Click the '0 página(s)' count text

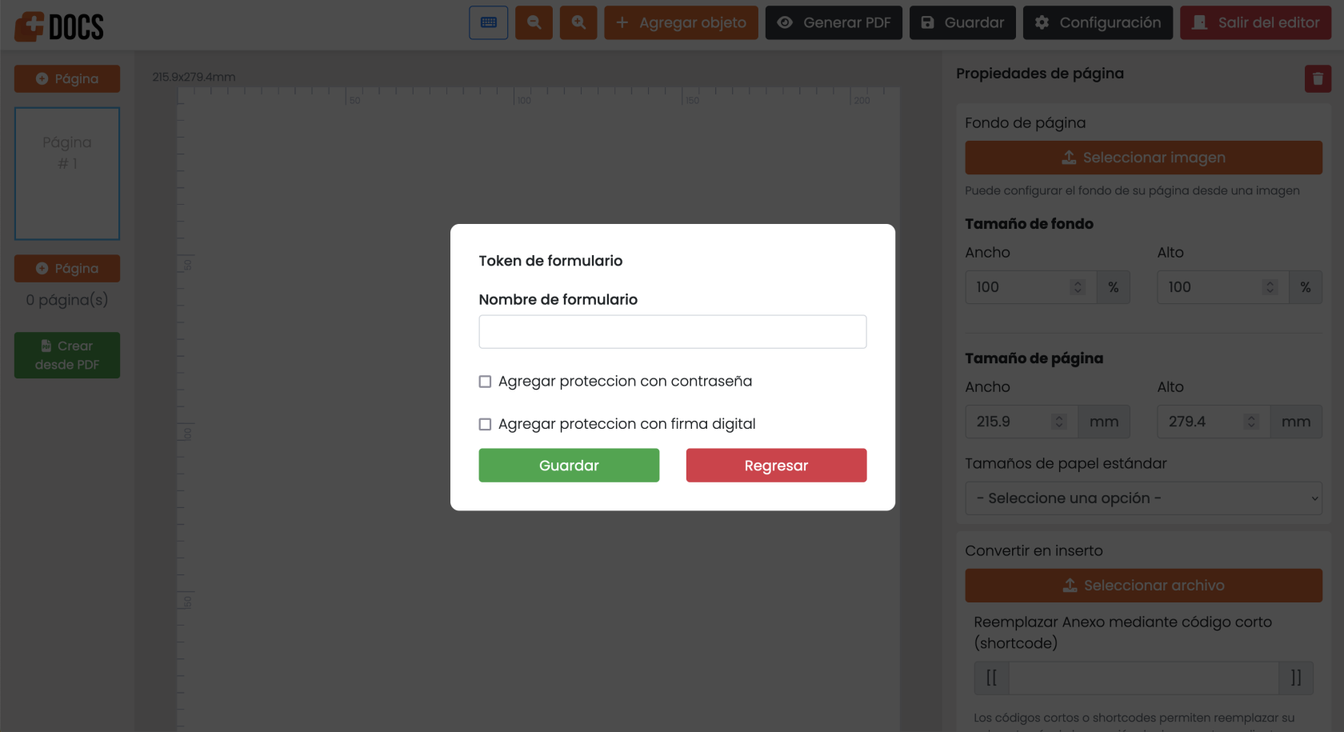click(67, 300)
